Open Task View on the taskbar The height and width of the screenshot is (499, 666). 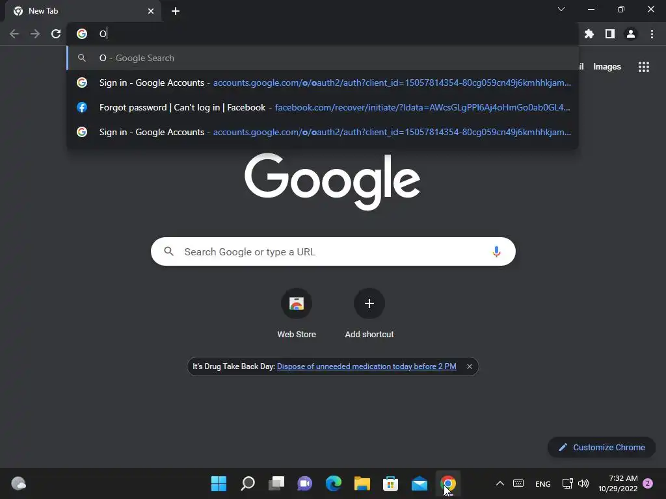276,483
